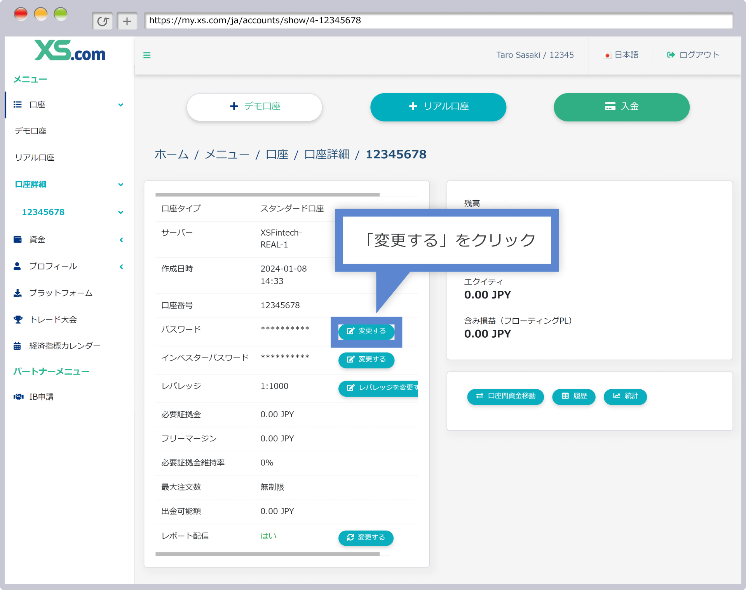Click the Japan flag icon
Image resolution: width=746 pixels, height=590 pixels.
pos(607,55)
